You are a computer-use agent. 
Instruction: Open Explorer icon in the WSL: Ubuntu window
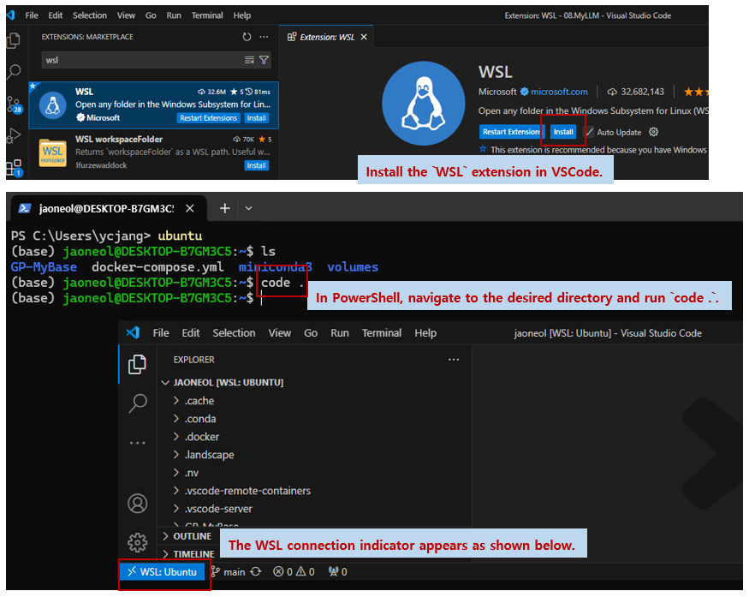point(138,365)
